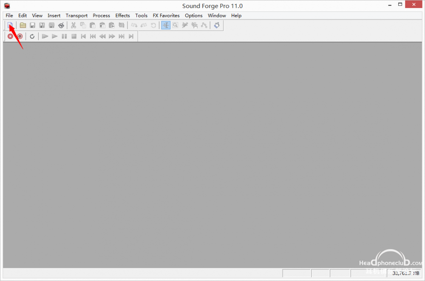Open the Edit menu

(x=23, y=15)
